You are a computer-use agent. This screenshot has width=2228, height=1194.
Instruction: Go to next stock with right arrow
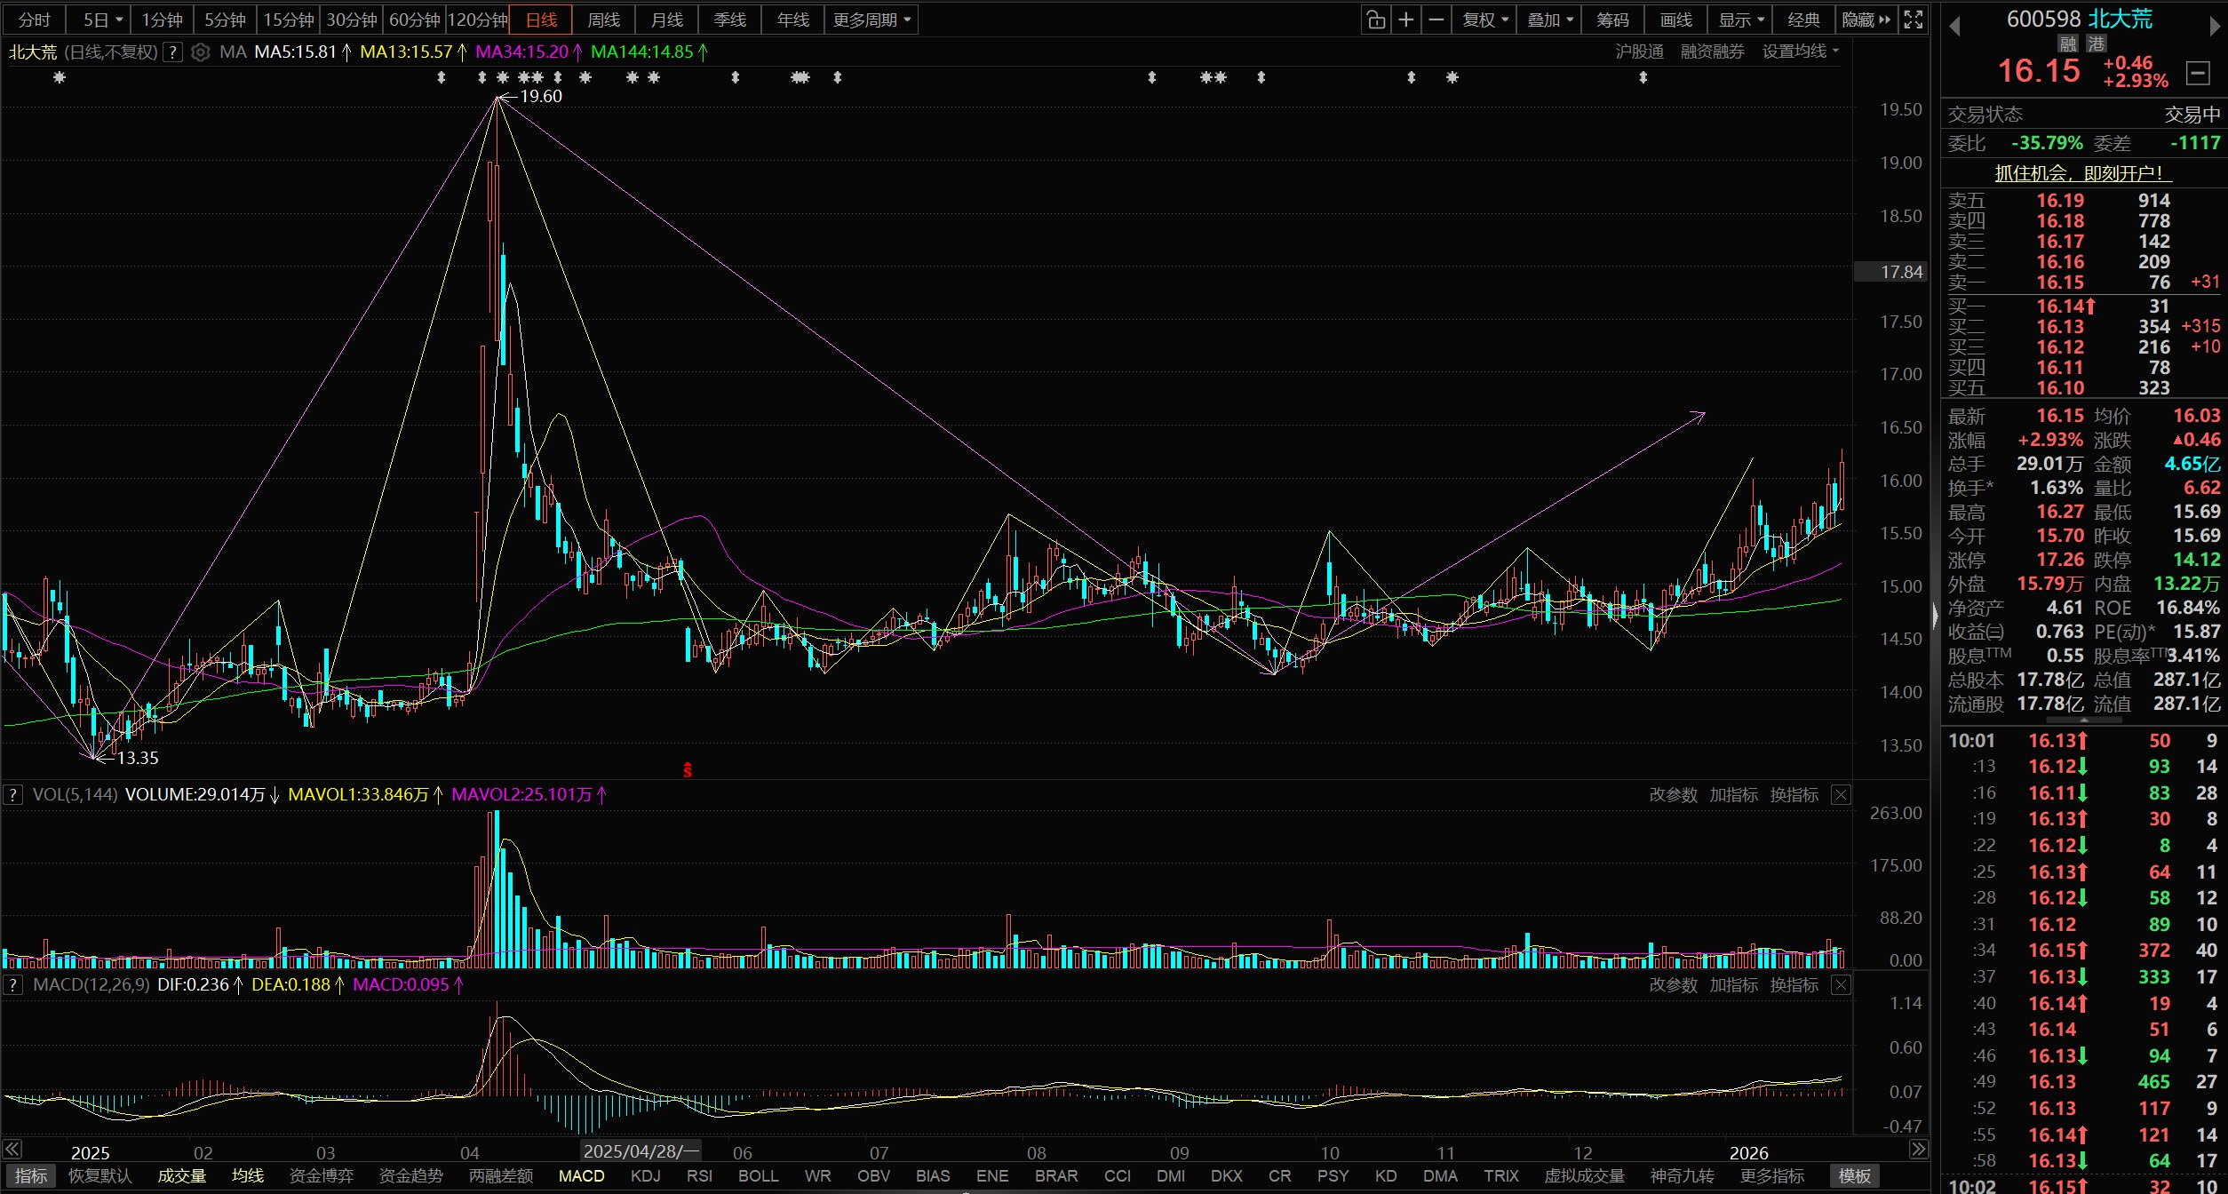2215,27
